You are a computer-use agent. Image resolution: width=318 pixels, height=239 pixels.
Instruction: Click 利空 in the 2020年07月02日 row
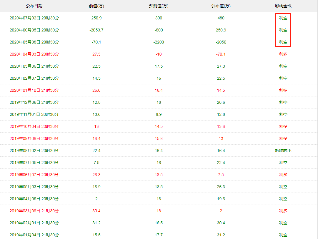tap(283, 18)
